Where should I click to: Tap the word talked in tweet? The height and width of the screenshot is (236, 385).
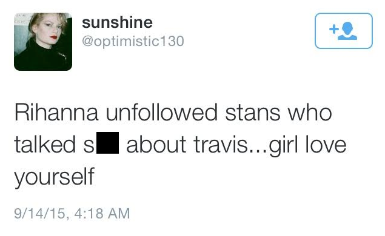pos(45,144)
